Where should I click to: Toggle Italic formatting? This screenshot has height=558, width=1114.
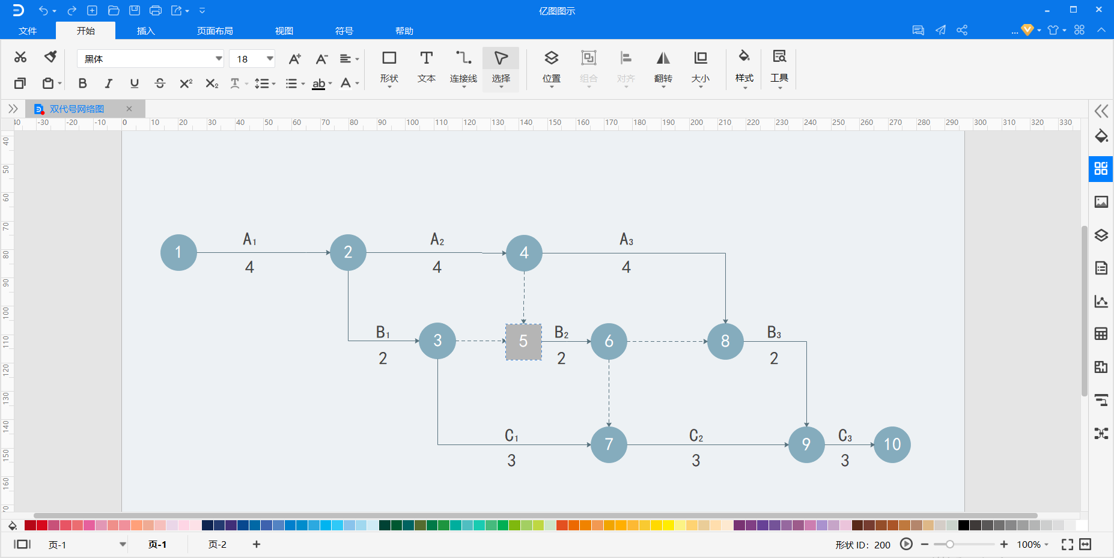[x=109, y=83]
